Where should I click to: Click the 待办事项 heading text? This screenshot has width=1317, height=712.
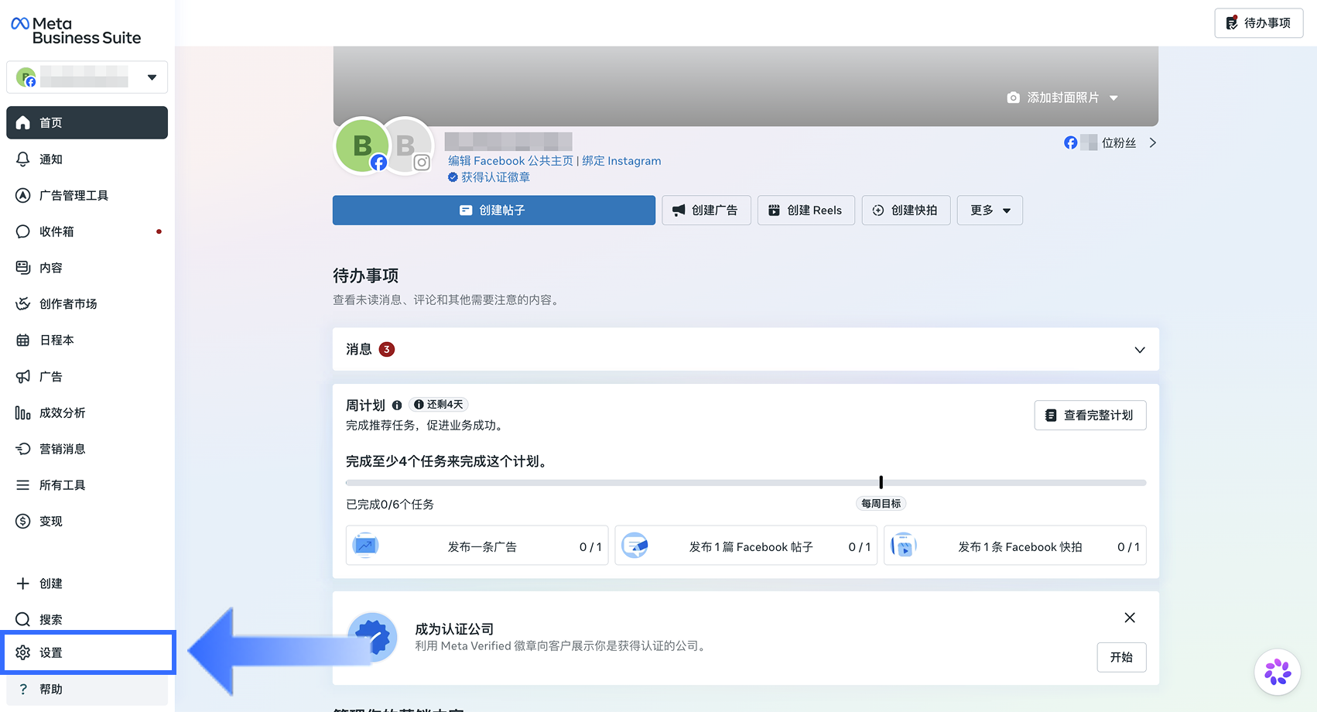(366, 276)
